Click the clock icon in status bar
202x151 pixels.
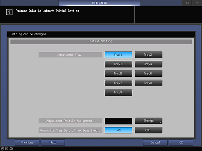click(2, 149)
